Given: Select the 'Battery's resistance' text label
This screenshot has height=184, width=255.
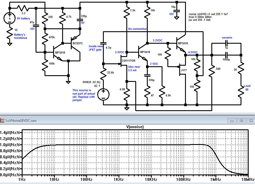Looking at the screenshot, I should [21, 36].
